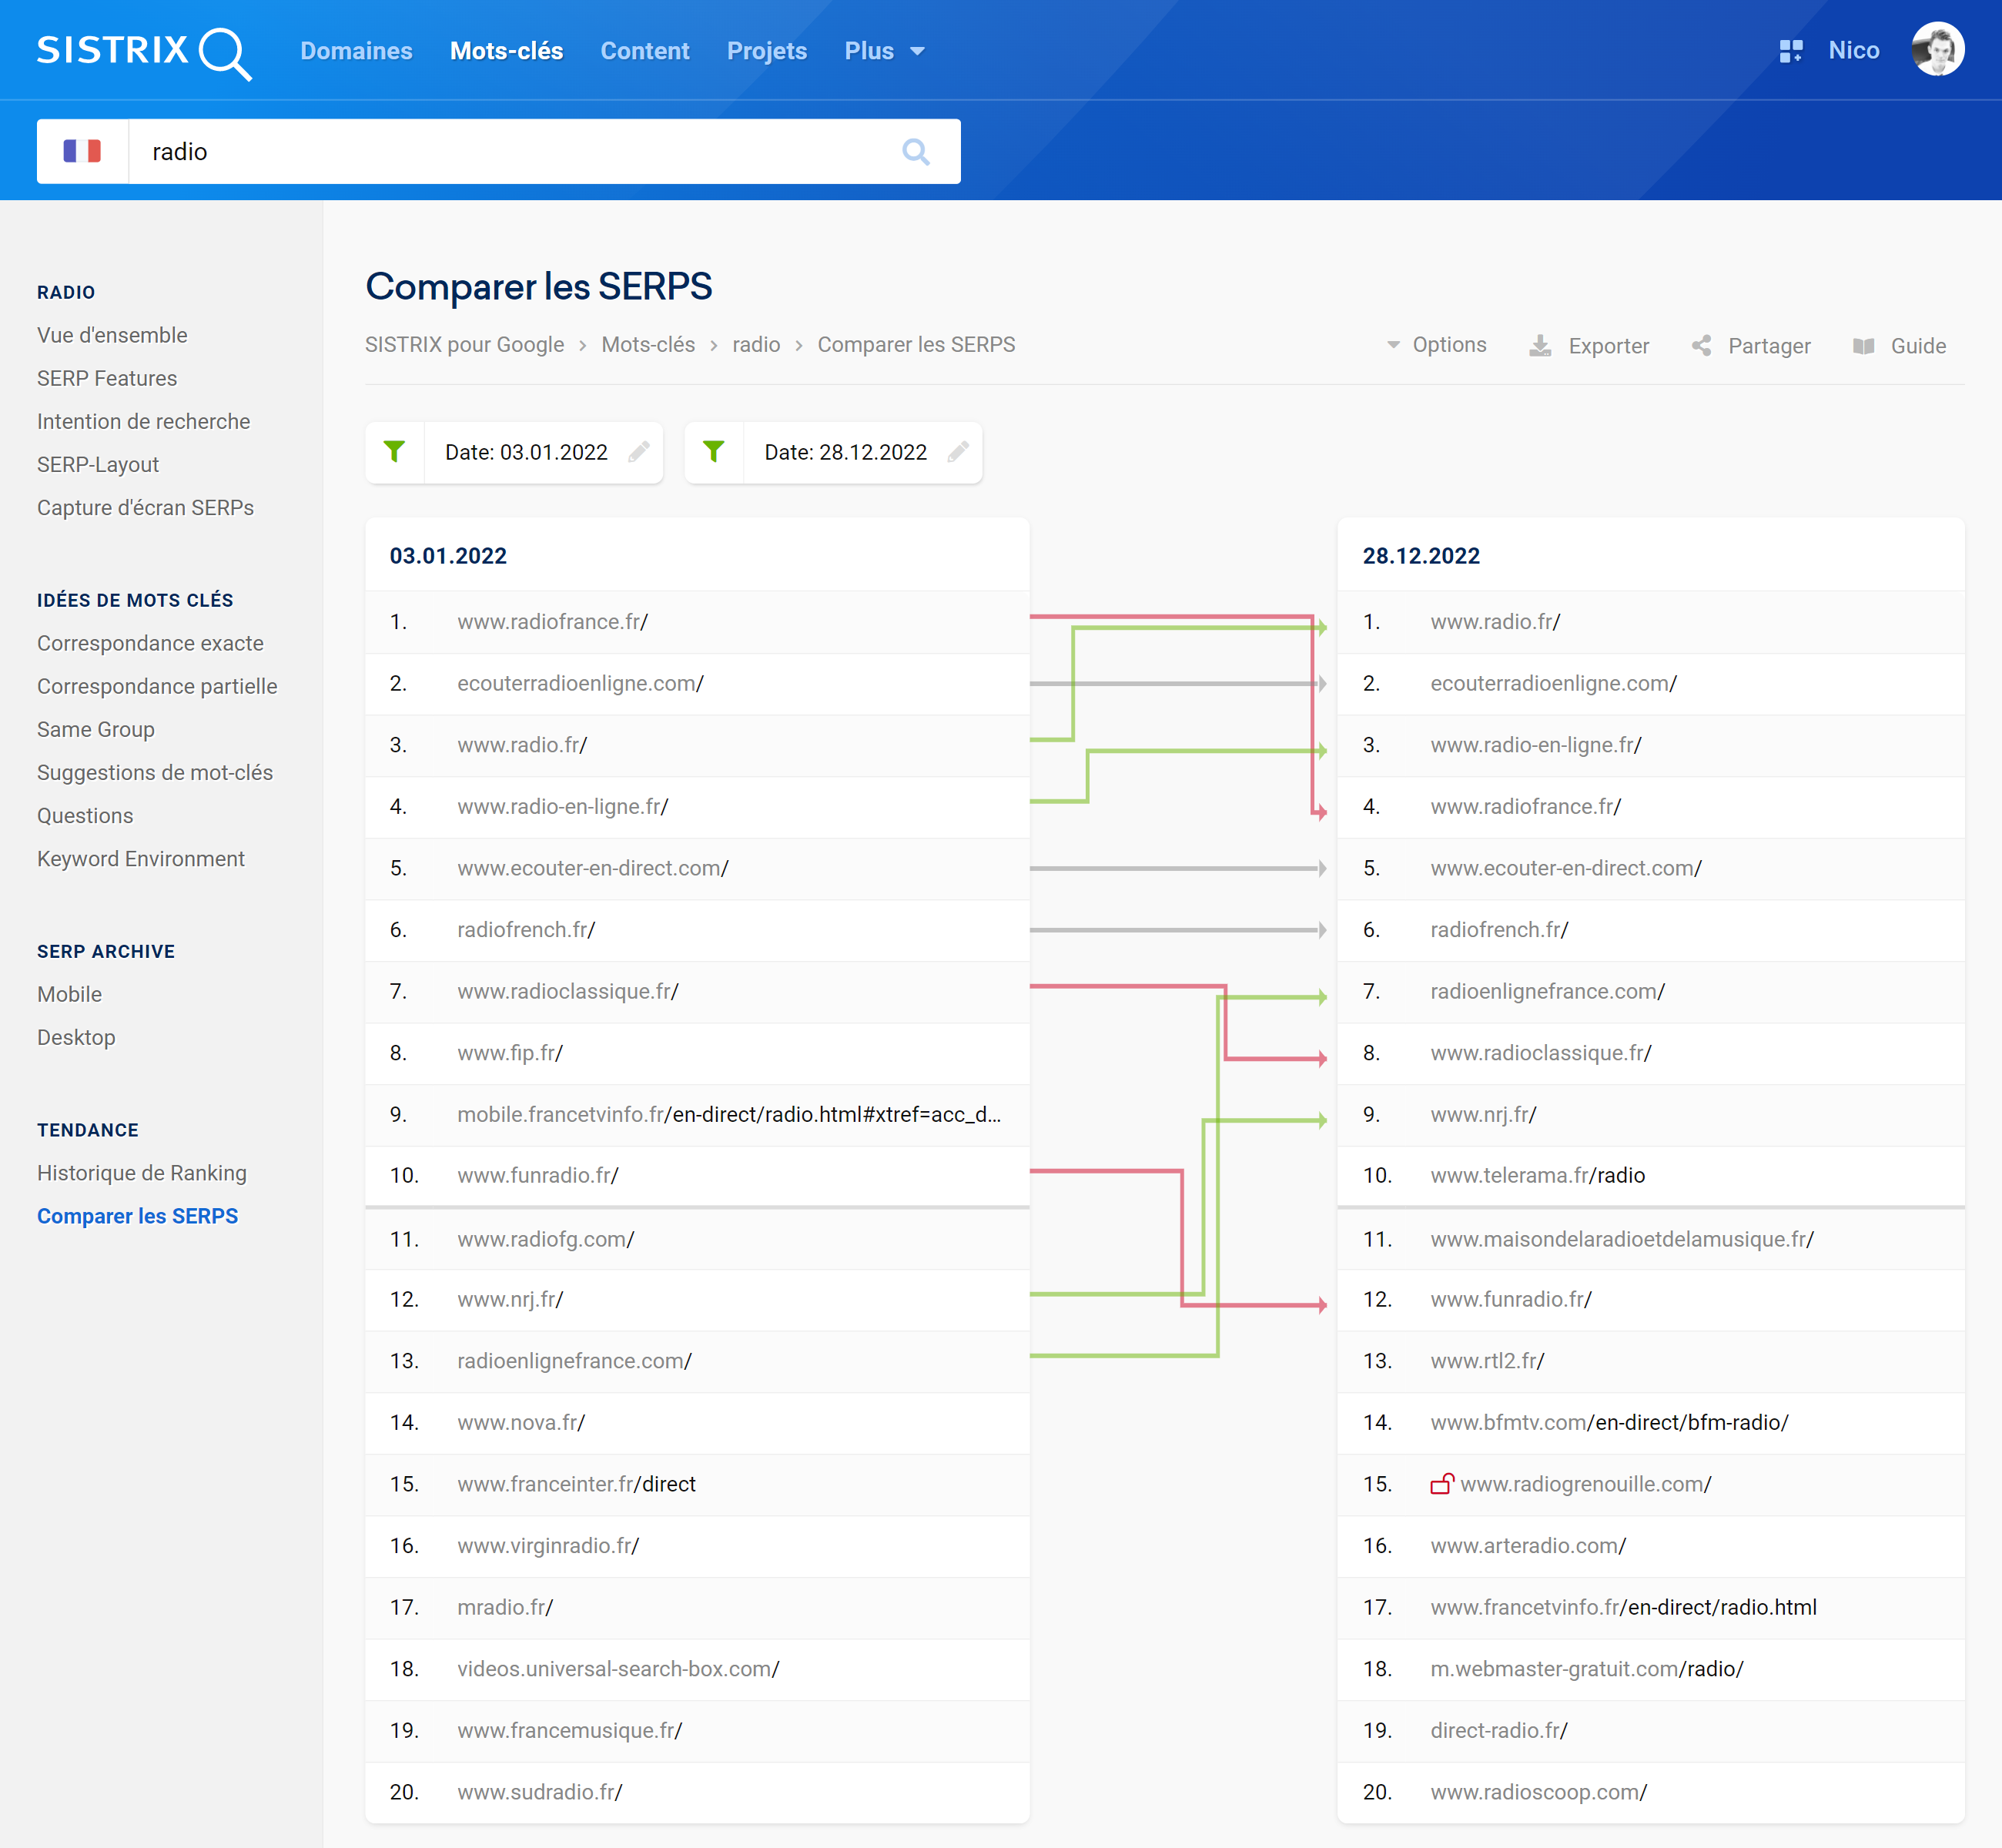This screenshot has width=2002, height=1848.
Task: Click www.nova.fr/ result
Action: tap(521, 1423)
